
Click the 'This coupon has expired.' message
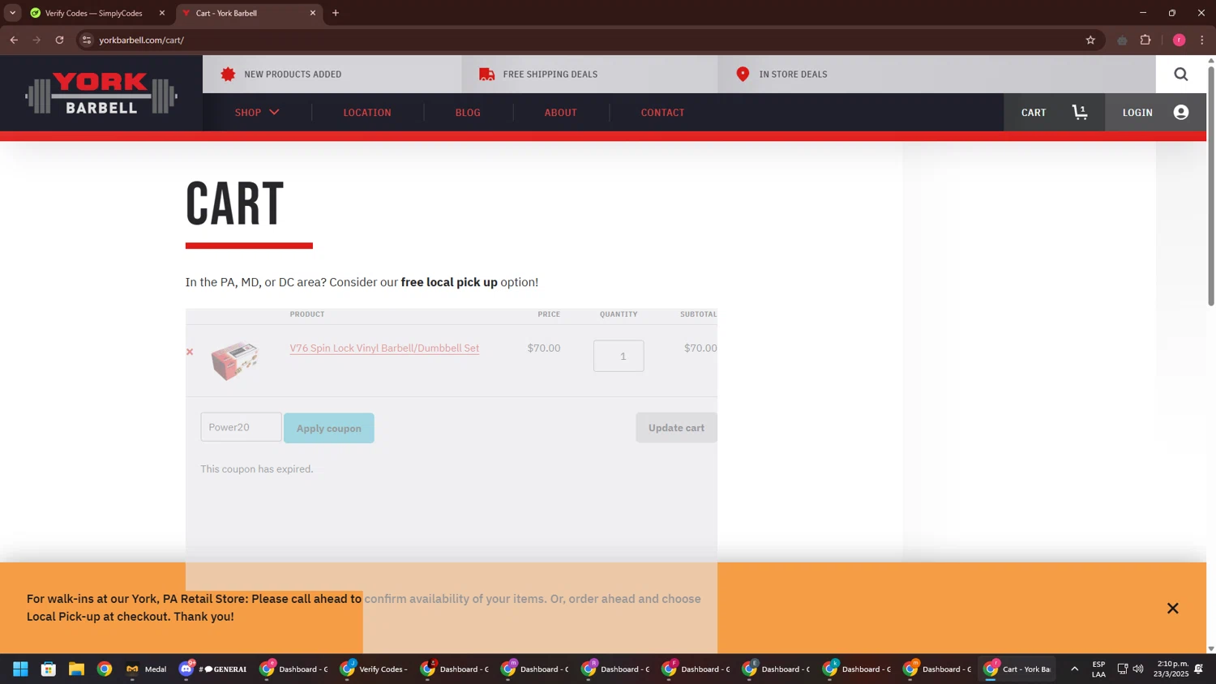click(256, 469)
